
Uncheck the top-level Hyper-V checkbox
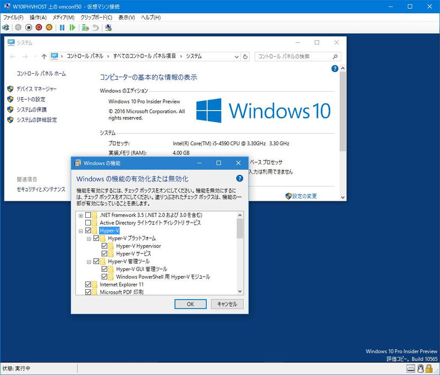pos(88,230)
